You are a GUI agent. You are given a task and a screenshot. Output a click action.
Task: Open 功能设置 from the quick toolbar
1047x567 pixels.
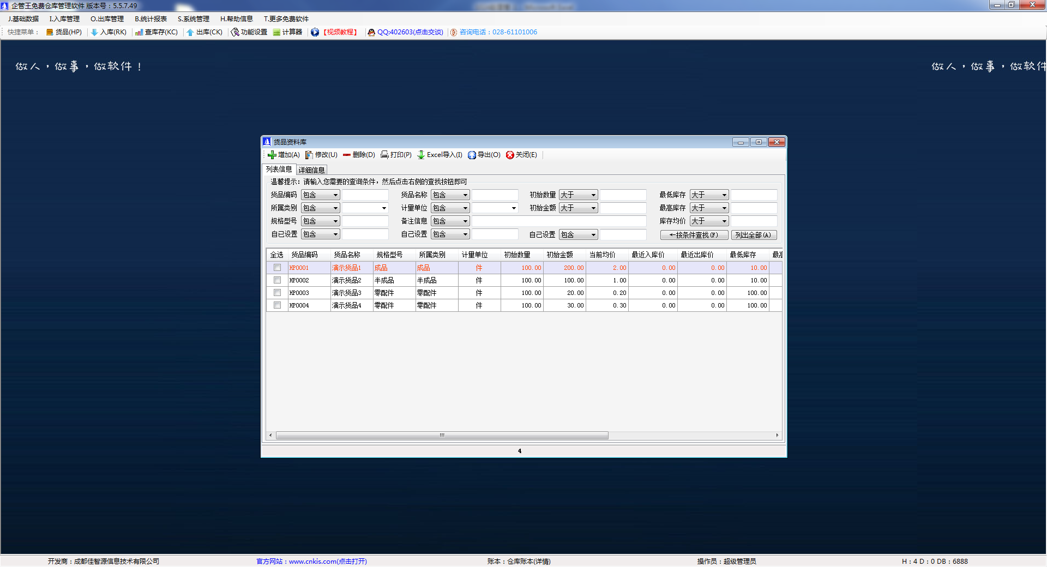tap(249, 32)
